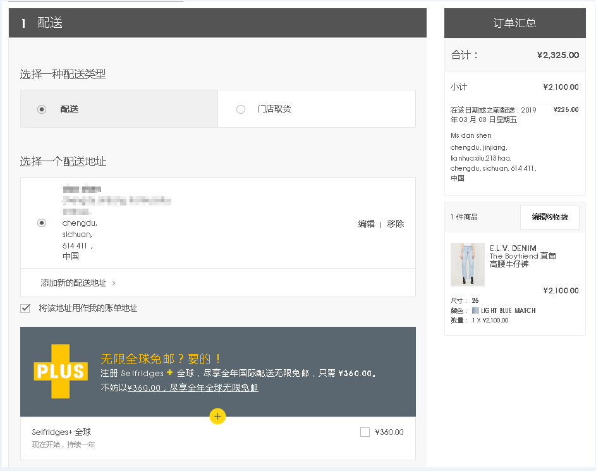Click the 合计 total amount row

point(514,55)
